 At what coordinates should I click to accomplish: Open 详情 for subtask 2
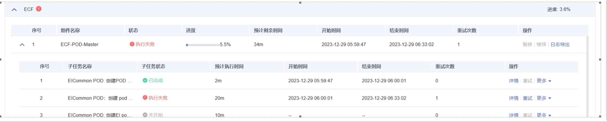click(513, 98)
